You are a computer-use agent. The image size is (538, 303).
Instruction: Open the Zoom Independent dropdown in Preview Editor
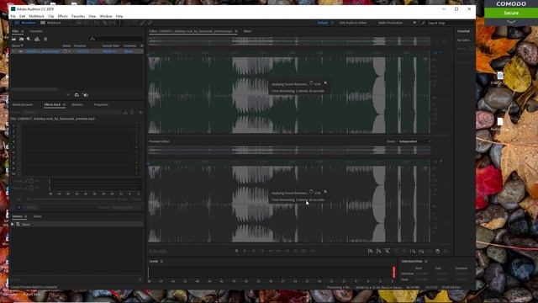(x=414, y=141)
